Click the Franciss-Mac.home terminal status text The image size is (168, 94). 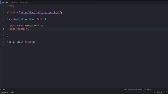click(x=137, y=89)
